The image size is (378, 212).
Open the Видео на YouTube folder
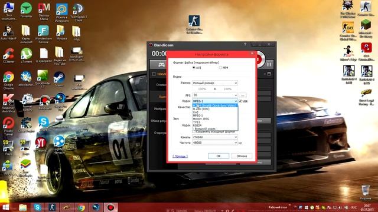(x=59, y=56)
